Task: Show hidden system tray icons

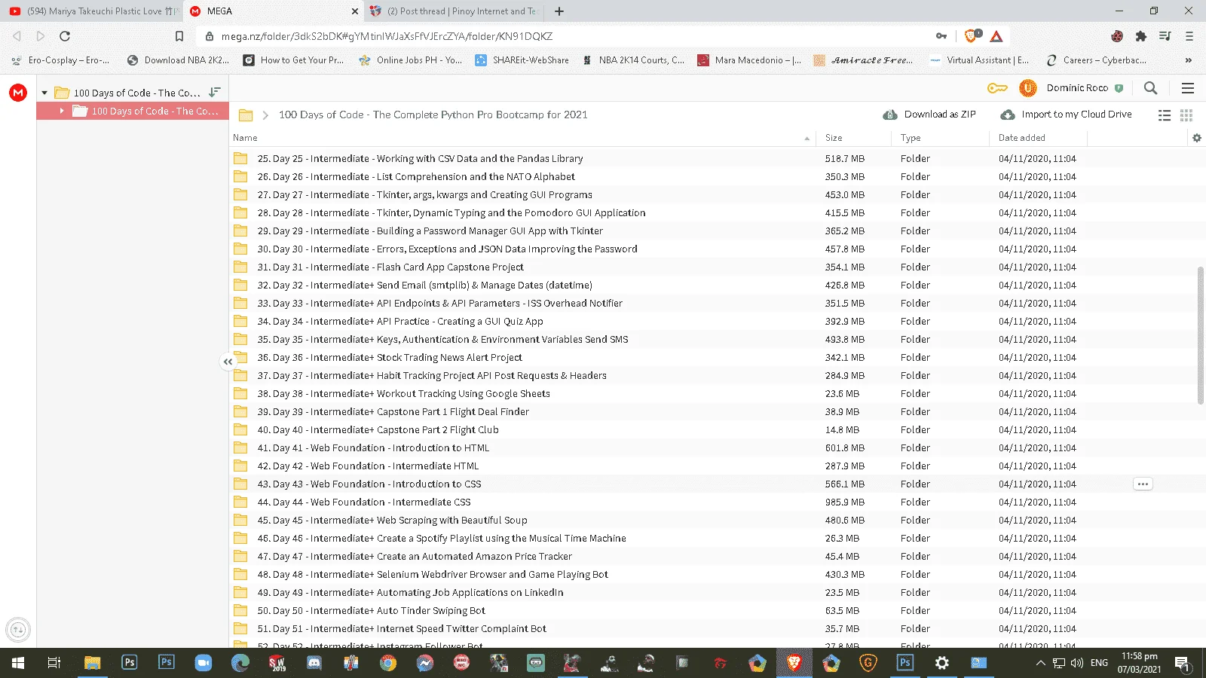Action: pyautogui.click(x=1041, y=663)
